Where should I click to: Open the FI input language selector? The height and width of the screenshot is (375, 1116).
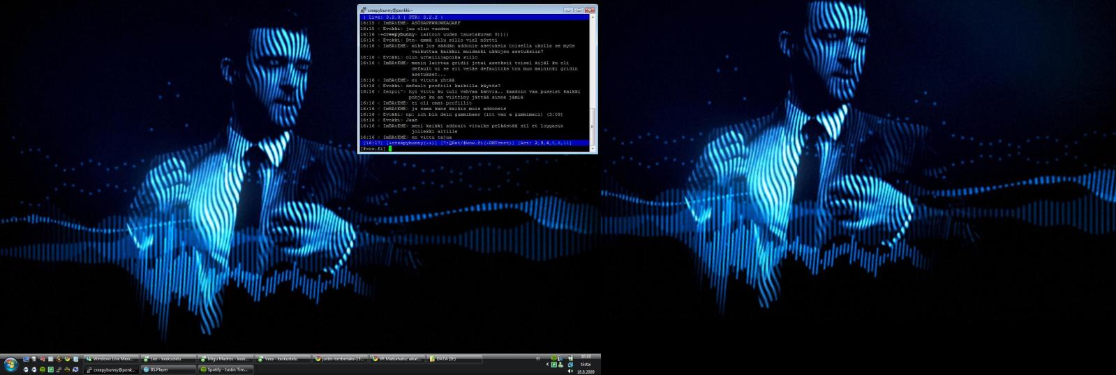(x=538, y=359)
